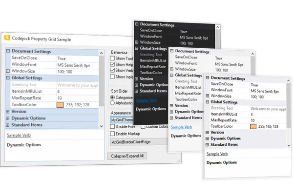This screenshot has height=195, width=293.
Task: Select ToolbarColor row in the dark grid
Action: point(154,73)
